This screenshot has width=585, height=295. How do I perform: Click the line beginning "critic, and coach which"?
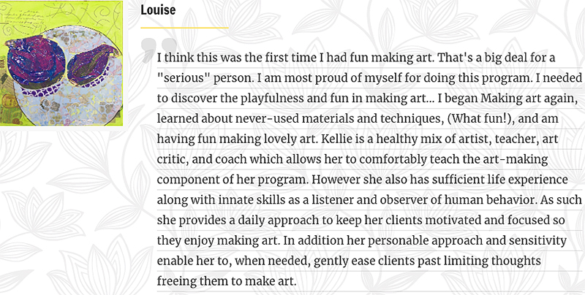352,159
